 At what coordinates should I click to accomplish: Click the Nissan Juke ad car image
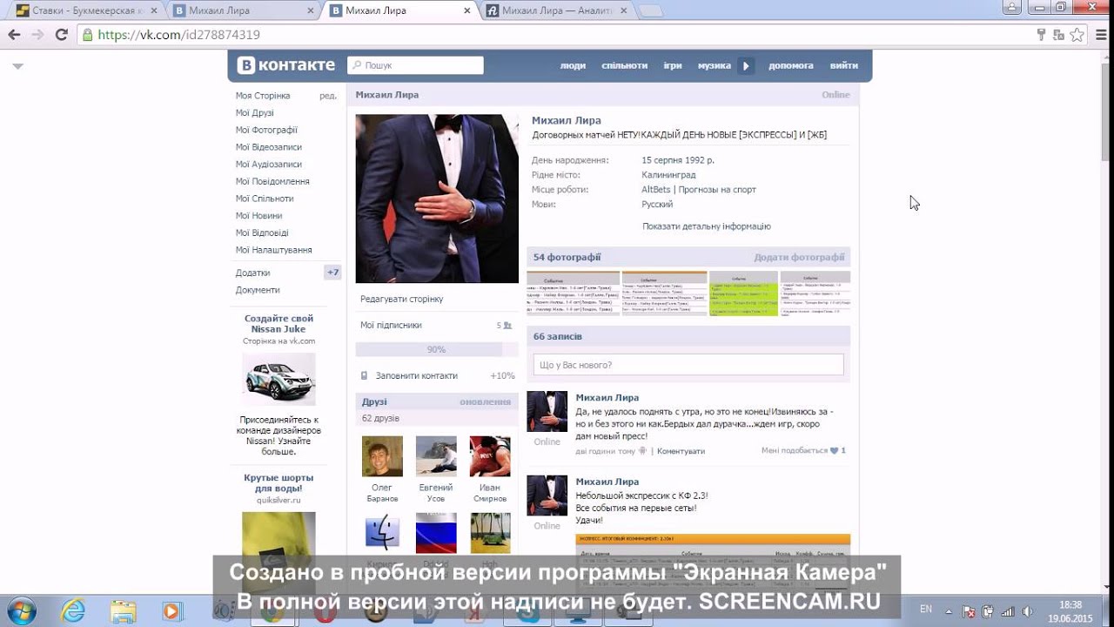[278, 379]
